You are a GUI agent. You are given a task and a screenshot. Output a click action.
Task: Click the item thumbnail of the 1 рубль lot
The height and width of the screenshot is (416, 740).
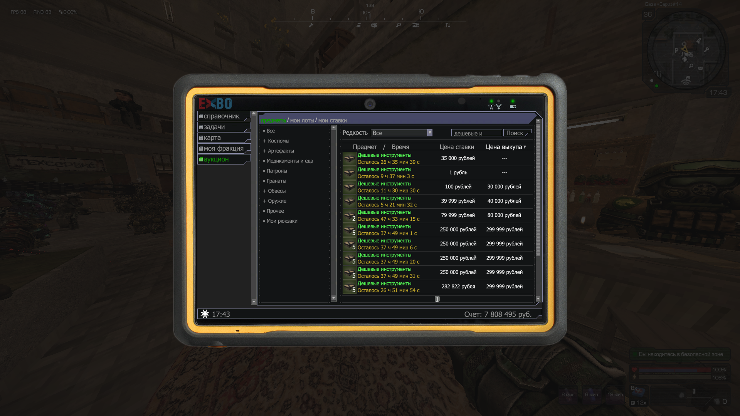[x=349, y=173]
